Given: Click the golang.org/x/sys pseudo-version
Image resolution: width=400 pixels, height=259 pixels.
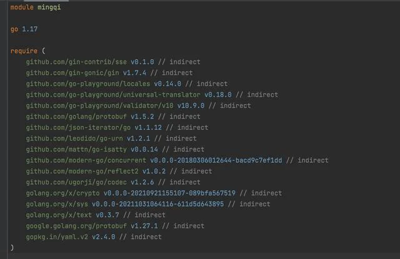Looking at the screenshot, I should [x=158, y=204].
